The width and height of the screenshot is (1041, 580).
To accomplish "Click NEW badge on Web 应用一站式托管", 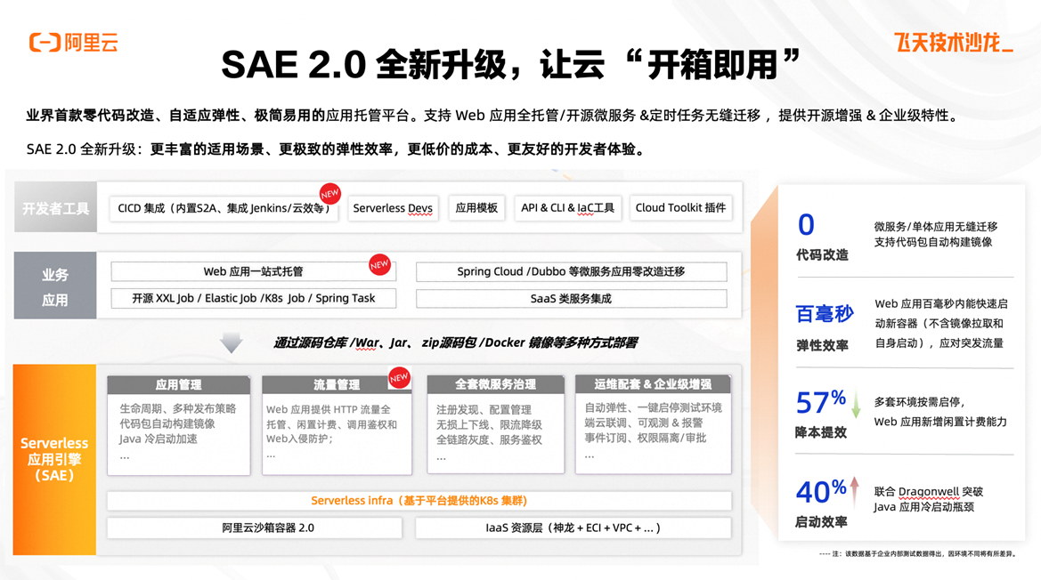I will pos(379,264).
